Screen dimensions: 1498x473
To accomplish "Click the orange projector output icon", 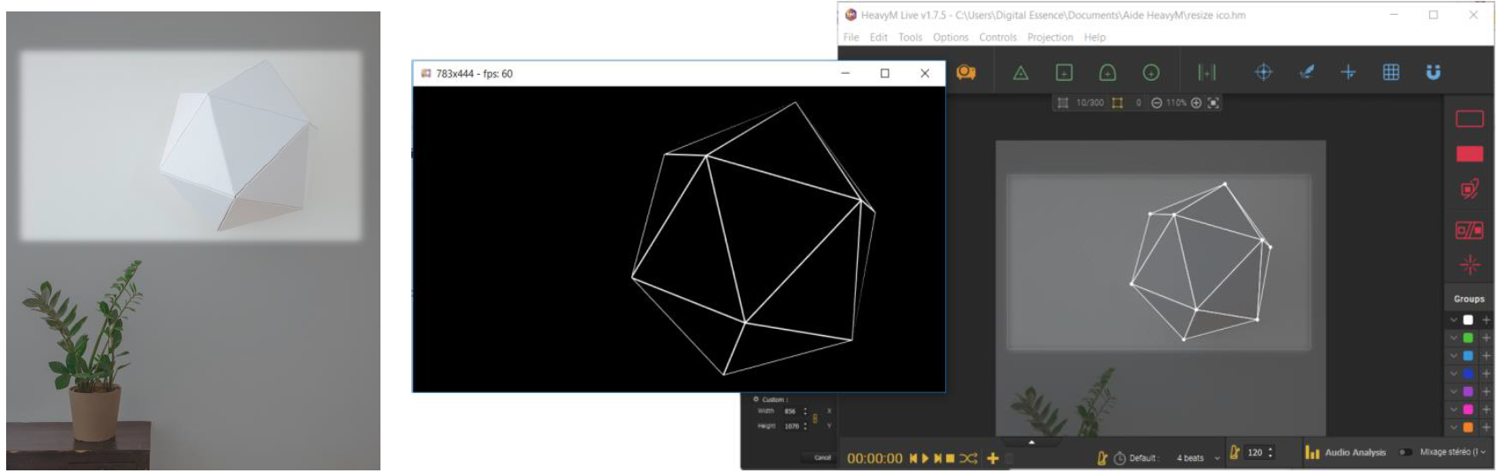I will point(966,72).
